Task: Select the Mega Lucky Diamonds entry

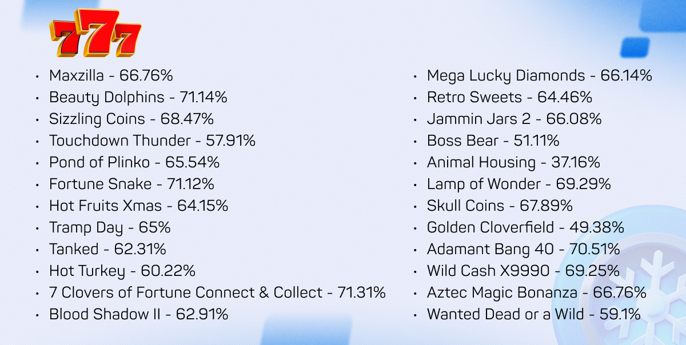Action: (540, 75)
